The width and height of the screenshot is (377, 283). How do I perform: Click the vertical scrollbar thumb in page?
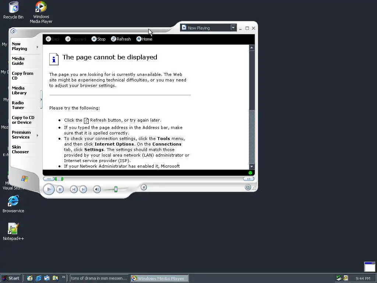(x=251, y=80)
